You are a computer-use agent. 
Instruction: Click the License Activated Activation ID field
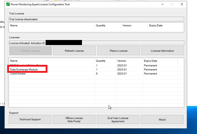tap(96, 43)
